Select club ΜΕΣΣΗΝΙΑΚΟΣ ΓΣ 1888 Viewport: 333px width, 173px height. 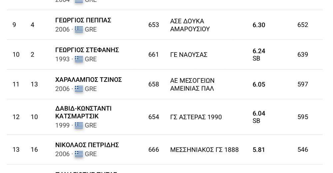(204, 150)
